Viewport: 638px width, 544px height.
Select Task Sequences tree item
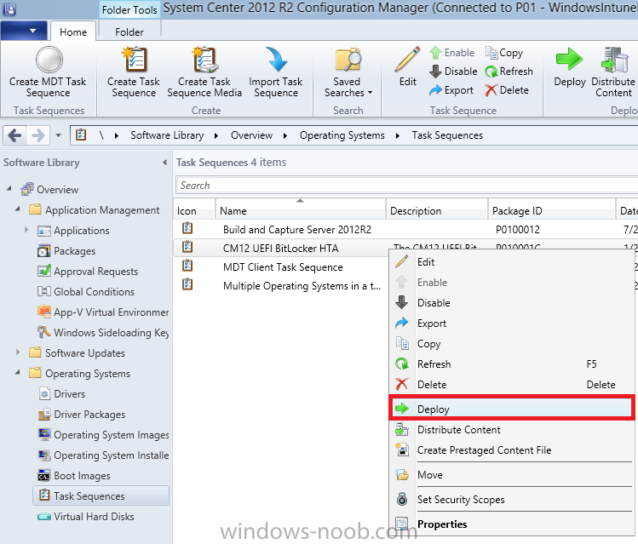(x=101, y=496)
